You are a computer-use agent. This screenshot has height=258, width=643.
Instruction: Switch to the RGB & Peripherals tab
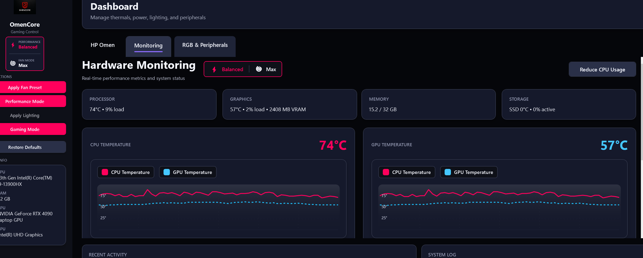205,45
